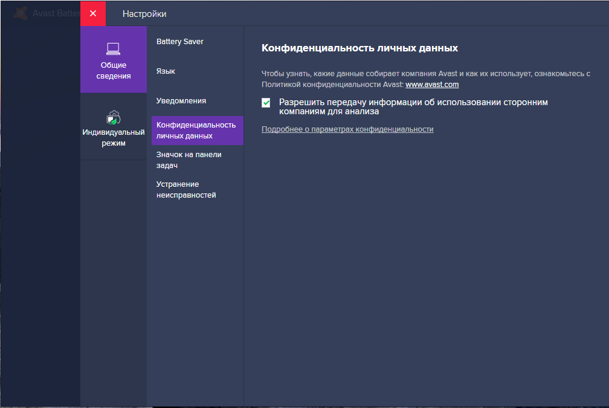Click the leaf icon for Индивидуальный режим
Image resolution: width=609 pixels, height=408 pixels.
[x=114, y=117]
